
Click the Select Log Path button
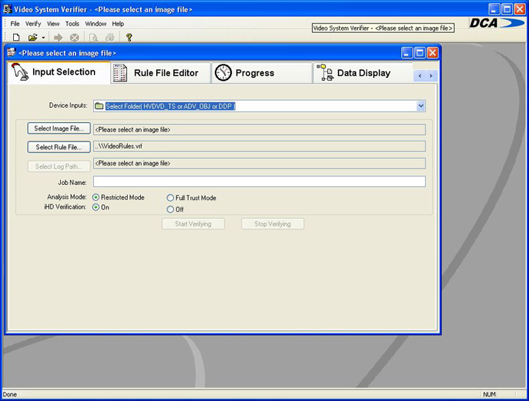click(x=59, y=166)
